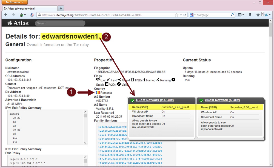Viewport: 274px width, 168px height.
Task: Click the OR address 109.163.234.8:443
Action: pyautogui.click(x=19, y=80)
